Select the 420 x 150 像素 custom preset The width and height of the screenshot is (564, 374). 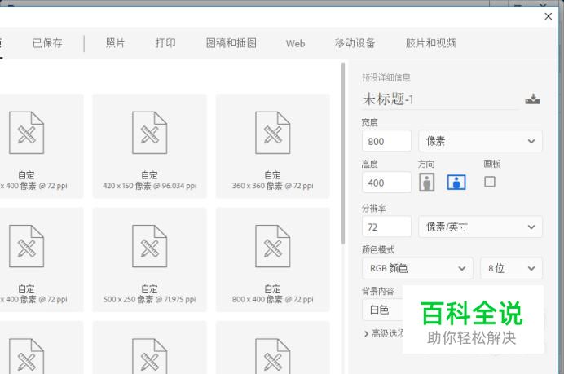[x=150, y=146]
